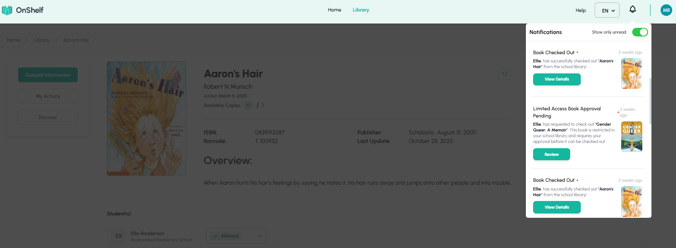Toggle Show only unread switch

pyautogui.click(x=639, y=32)
